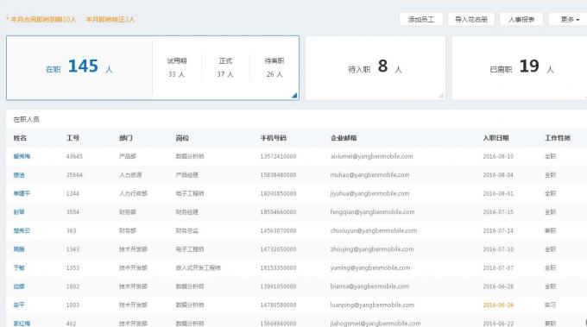Screen dimensions: 587x327
Task: Click email zhoujing@yangbenmobile.com
Action: [372, 249]
